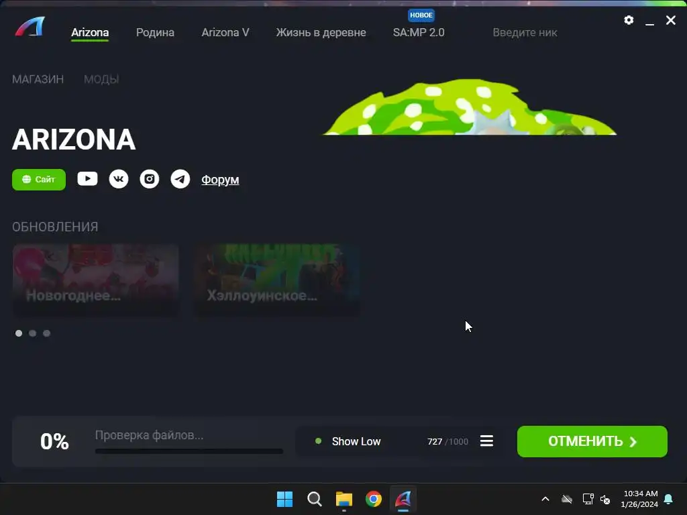The width and height of the screenshot is (687, 515).
Task: Open the МАГАЗИН section
Action: [38, 79]
